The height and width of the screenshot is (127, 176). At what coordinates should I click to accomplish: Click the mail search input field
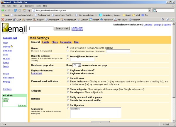point(41,28)
